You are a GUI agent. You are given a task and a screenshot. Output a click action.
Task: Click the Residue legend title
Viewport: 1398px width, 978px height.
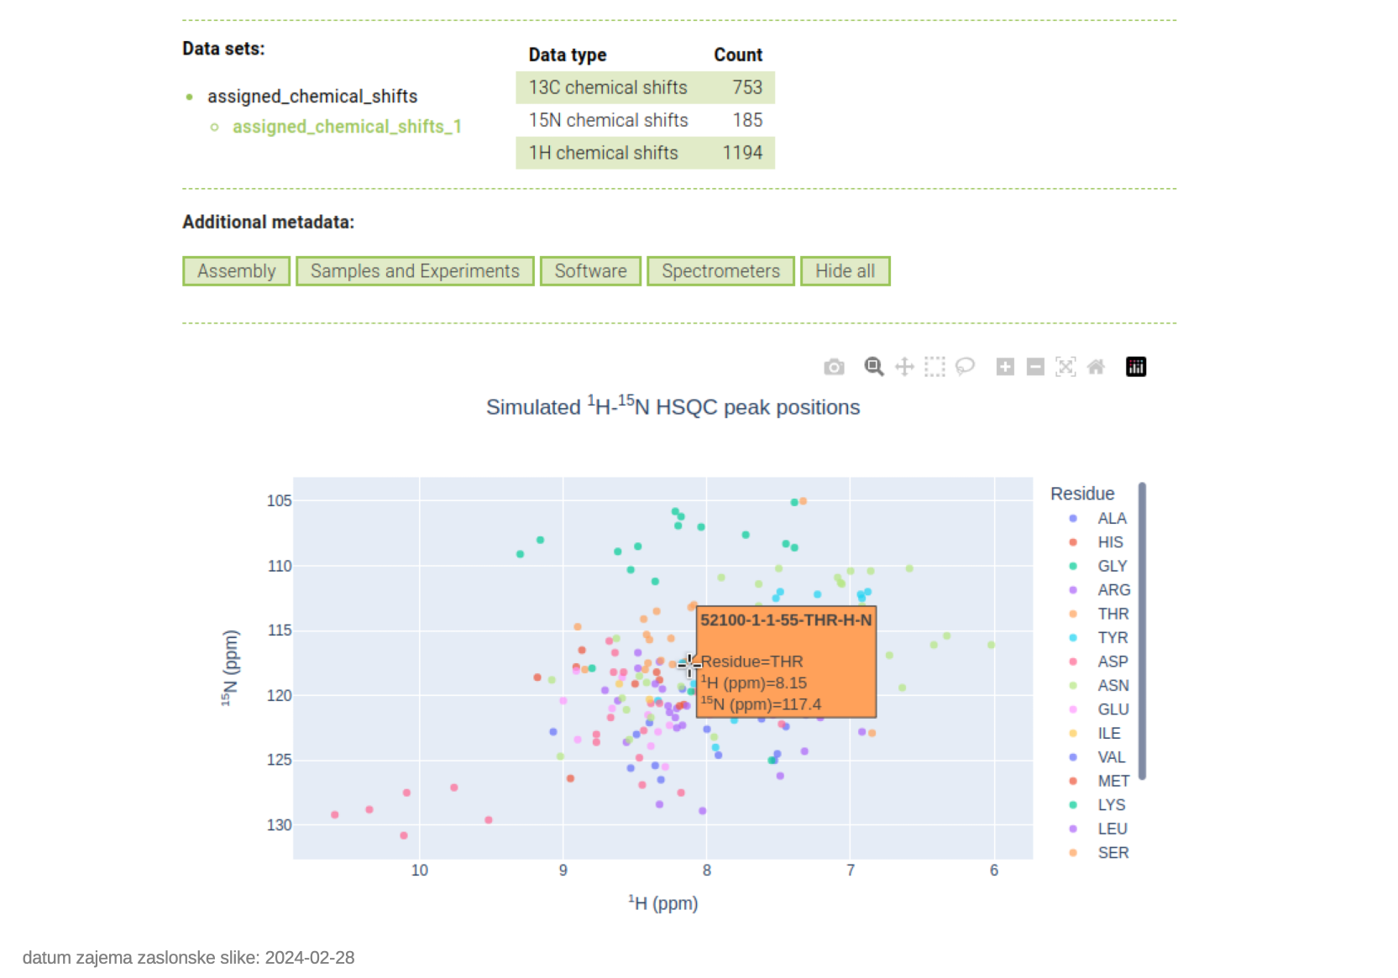click(x=1082, y=494)
